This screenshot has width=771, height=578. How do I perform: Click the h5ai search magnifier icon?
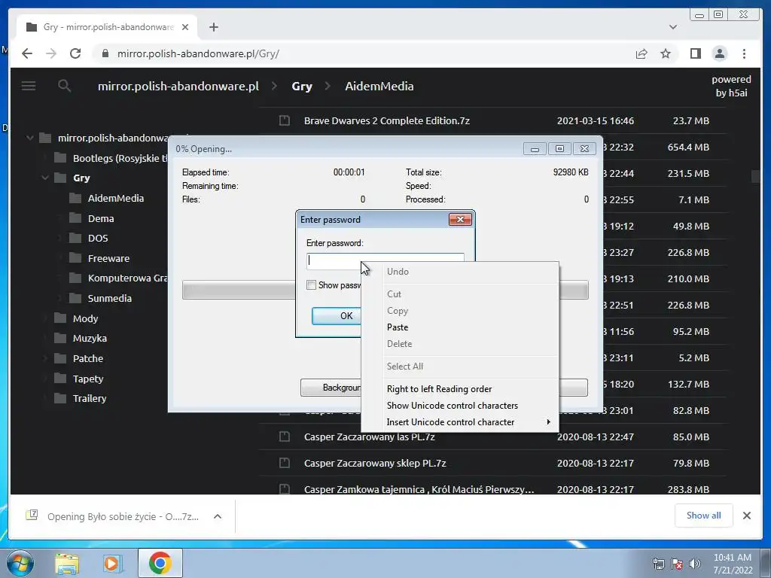(65, 86)
